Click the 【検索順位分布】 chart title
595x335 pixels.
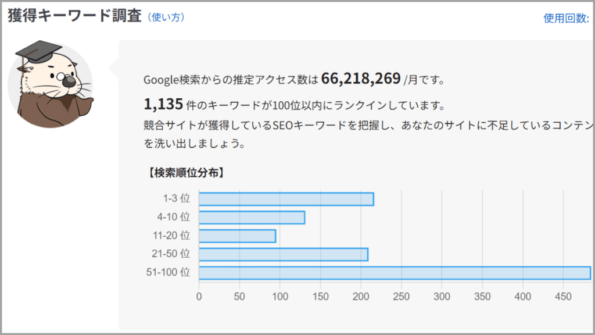tap(186, 173)
